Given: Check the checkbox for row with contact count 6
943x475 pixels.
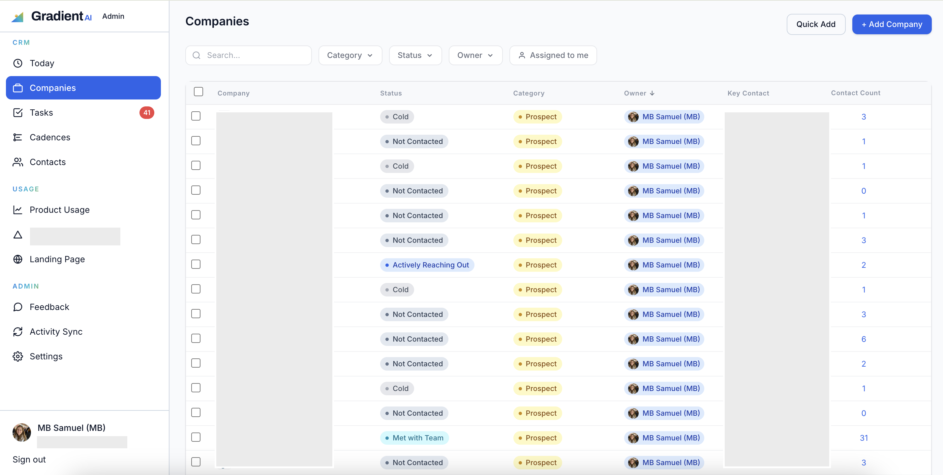Looking at the screenshot, I should click(x=196, y=339).
